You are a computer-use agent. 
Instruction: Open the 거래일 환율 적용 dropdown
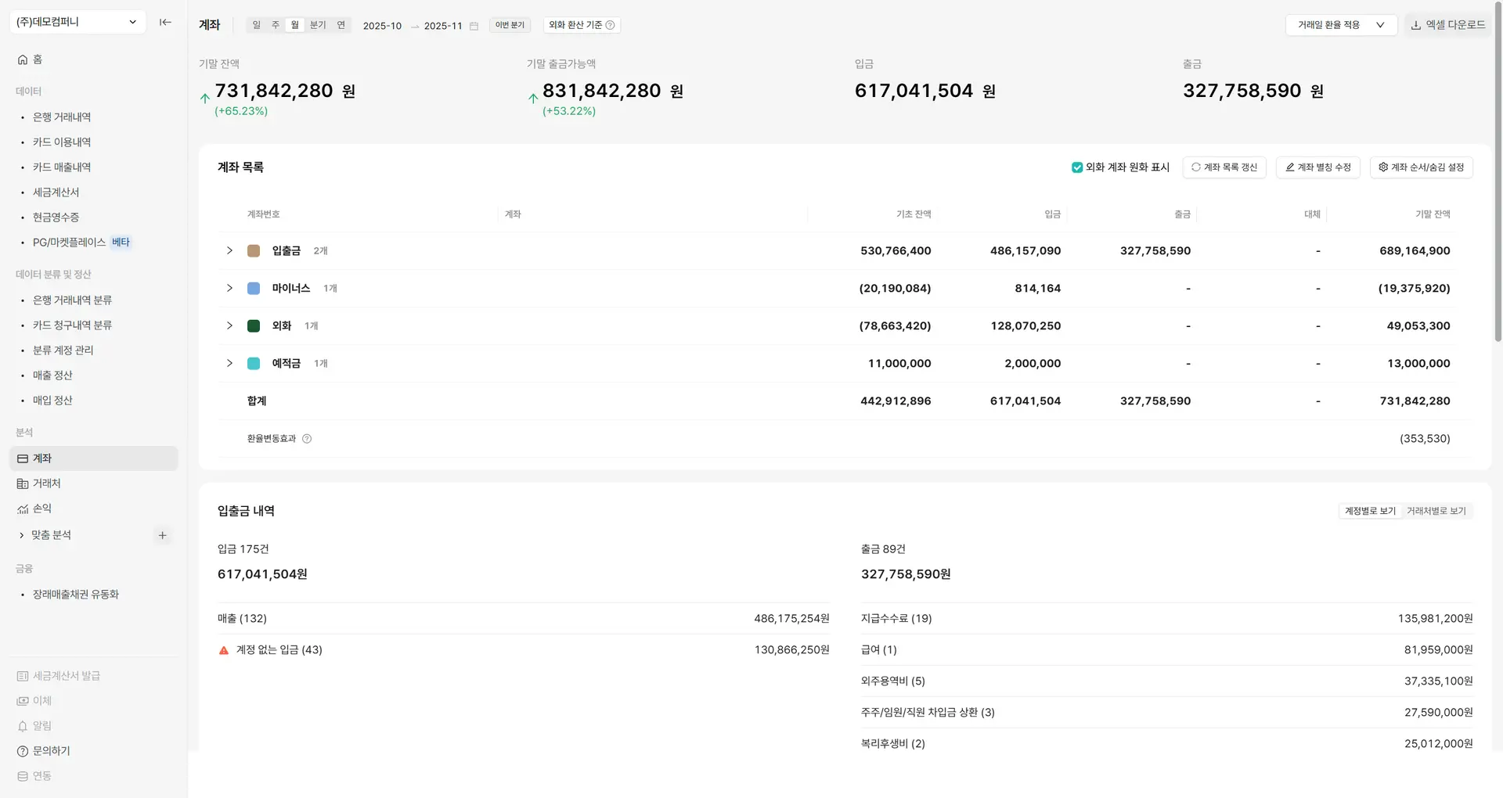[1340, 25]
